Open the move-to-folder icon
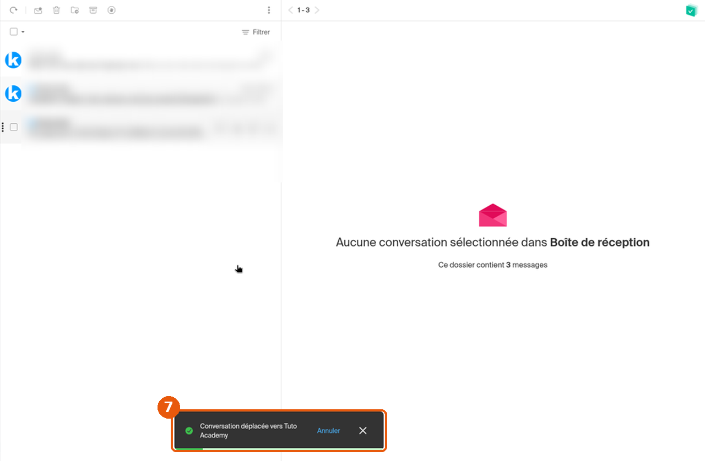This screenshot has height=461, width=705. 75,10
